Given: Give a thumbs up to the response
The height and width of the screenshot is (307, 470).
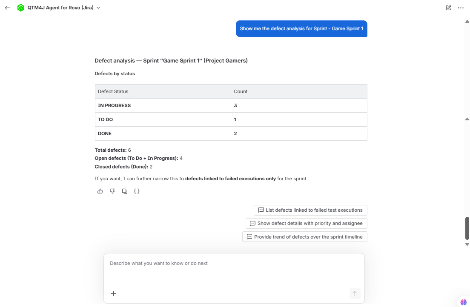Looking at the screenshot, I should [100, 191].
